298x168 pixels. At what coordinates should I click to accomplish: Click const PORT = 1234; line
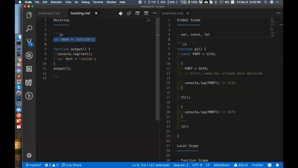coord(198,54)
